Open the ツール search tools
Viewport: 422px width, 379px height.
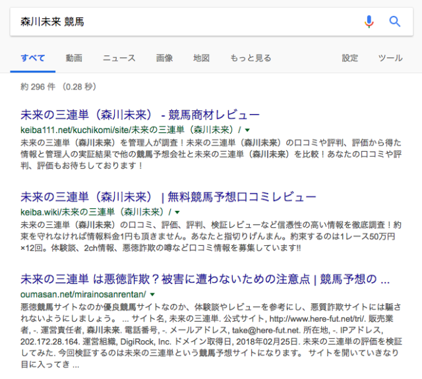point(390,58)
